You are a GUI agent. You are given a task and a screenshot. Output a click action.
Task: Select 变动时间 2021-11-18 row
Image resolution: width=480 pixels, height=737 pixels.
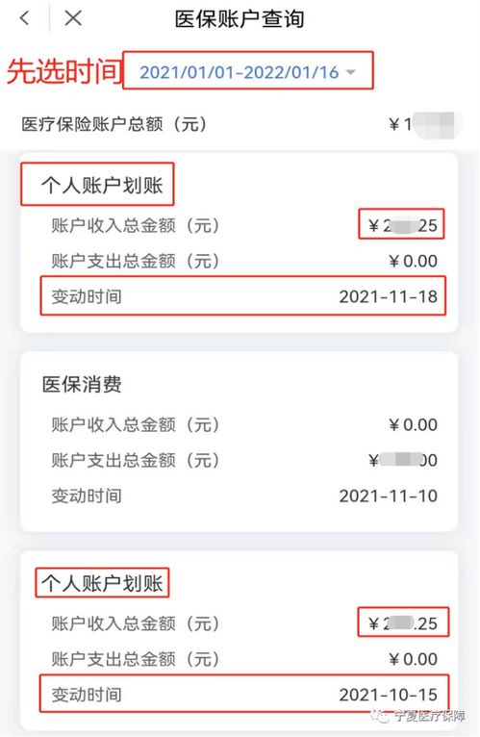[x=243, y=295]
